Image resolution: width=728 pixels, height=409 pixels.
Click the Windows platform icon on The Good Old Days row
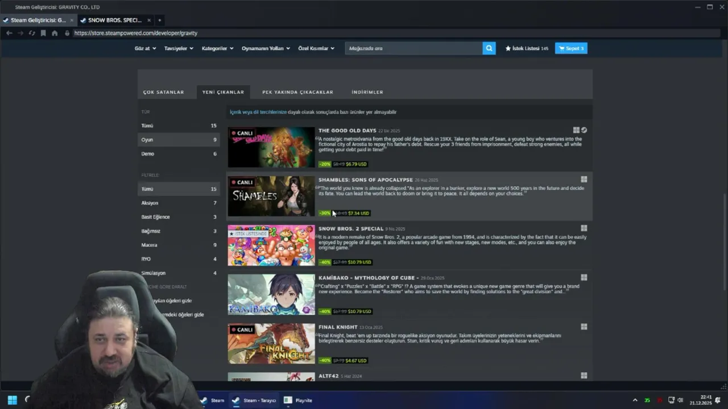click(x=576, y=130)
